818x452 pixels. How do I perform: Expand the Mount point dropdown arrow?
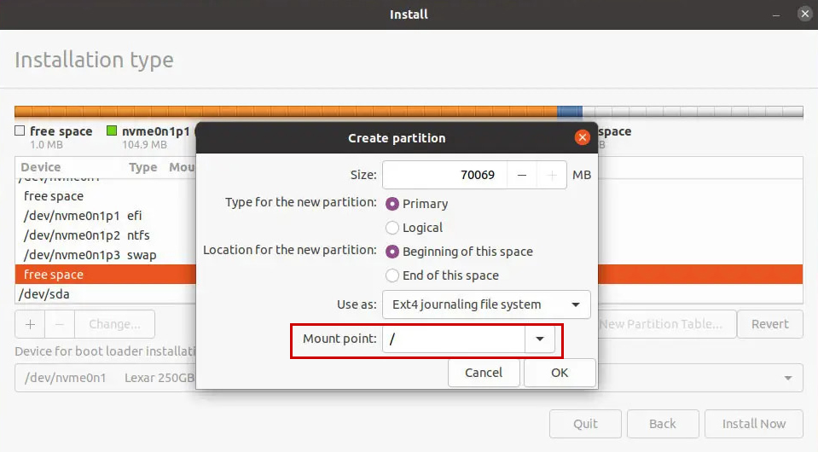539,339
